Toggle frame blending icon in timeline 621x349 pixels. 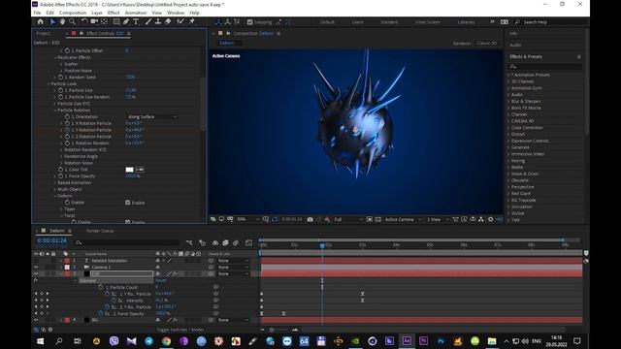pyautogui.click(x=225, y=242)
